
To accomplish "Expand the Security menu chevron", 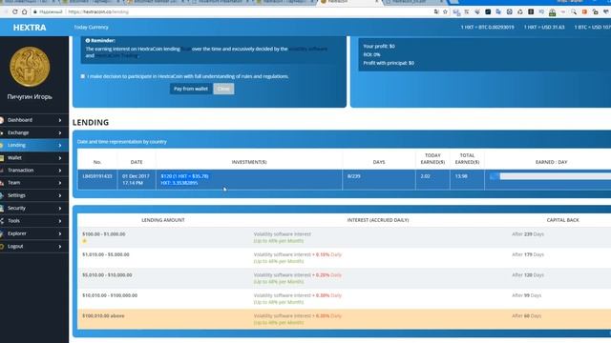I will click(x=60, y=208).
